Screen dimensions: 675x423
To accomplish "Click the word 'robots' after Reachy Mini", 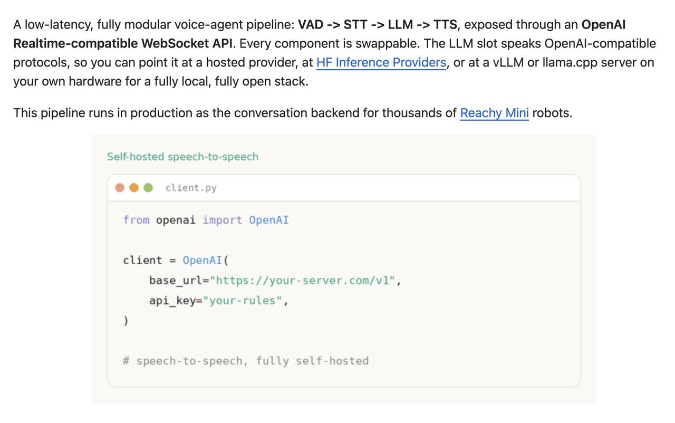I will point(551,113).
